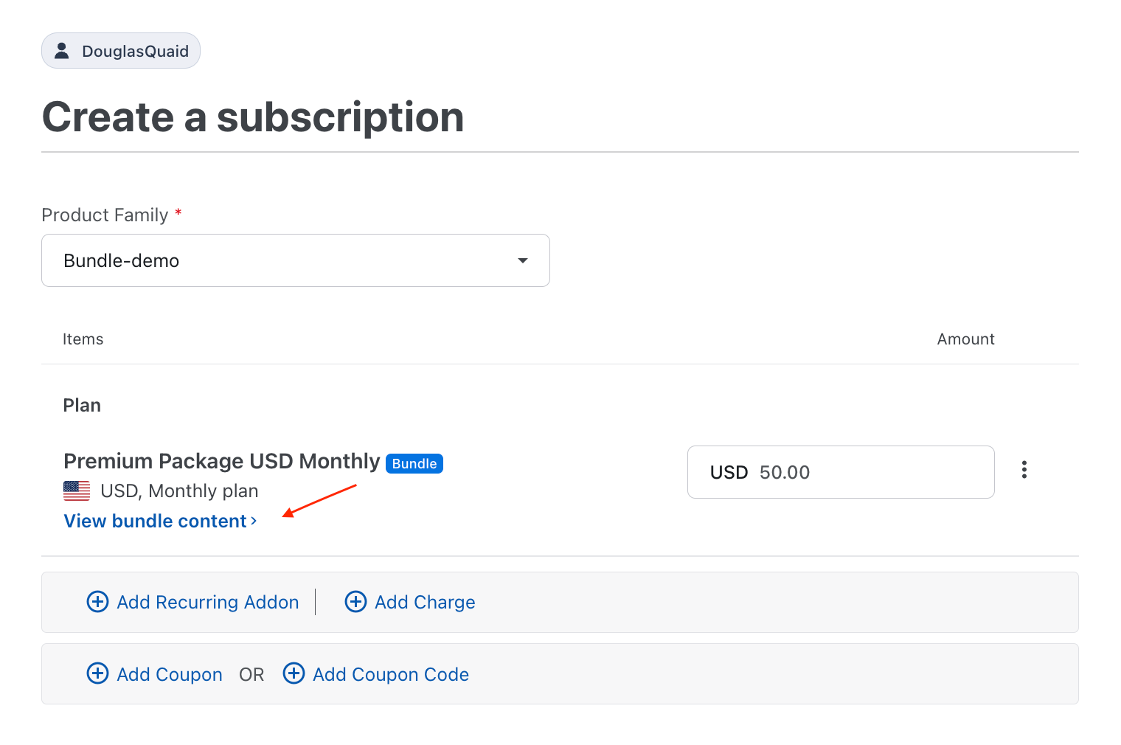Click the US flag icon under the plan
This screenshot has width=1121, height=745.
tap(77, 491)
